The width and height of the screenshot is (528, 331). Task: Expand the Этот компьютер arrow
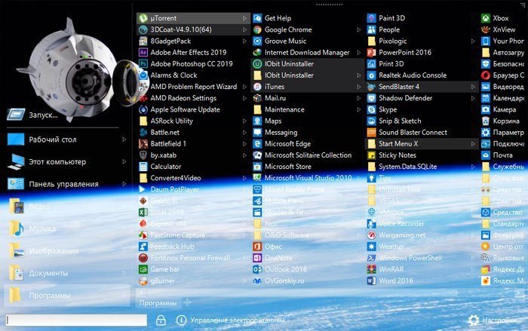[x=124, y=161]
